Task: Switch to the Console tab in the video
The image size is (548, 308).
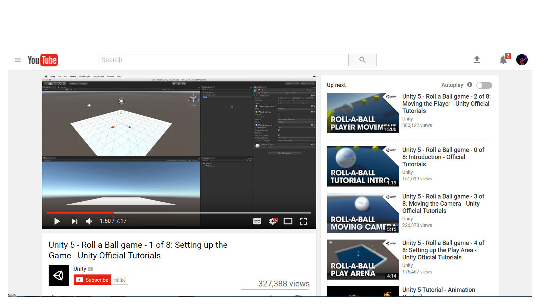Action: coord(62,87)
